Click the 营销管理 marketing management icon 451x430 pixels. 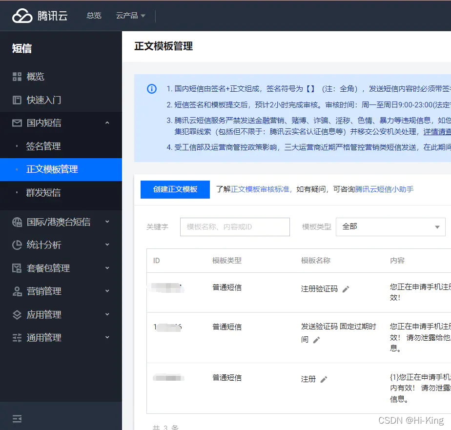(17, 291)
